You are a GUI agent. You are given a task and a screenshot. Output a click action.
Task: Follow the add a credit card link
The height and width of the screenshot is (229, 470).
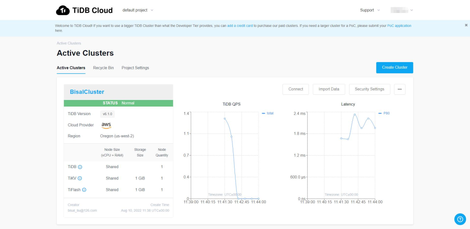(240, 26)
